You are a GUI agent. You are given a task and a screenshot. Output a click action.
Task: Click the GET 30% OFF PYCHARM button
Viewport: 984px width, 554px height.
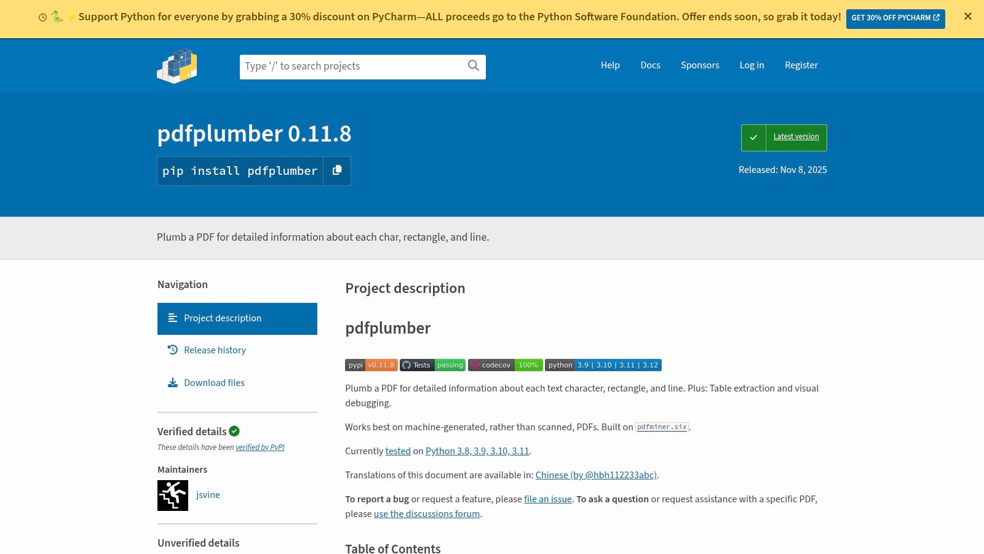point(895,18)
